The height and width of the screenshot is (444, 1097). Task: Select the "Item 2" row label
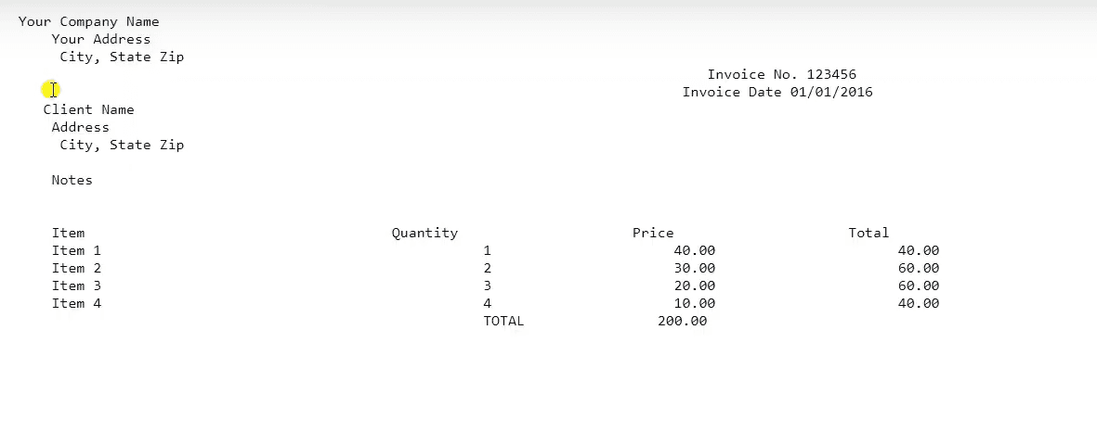(76, 268)
